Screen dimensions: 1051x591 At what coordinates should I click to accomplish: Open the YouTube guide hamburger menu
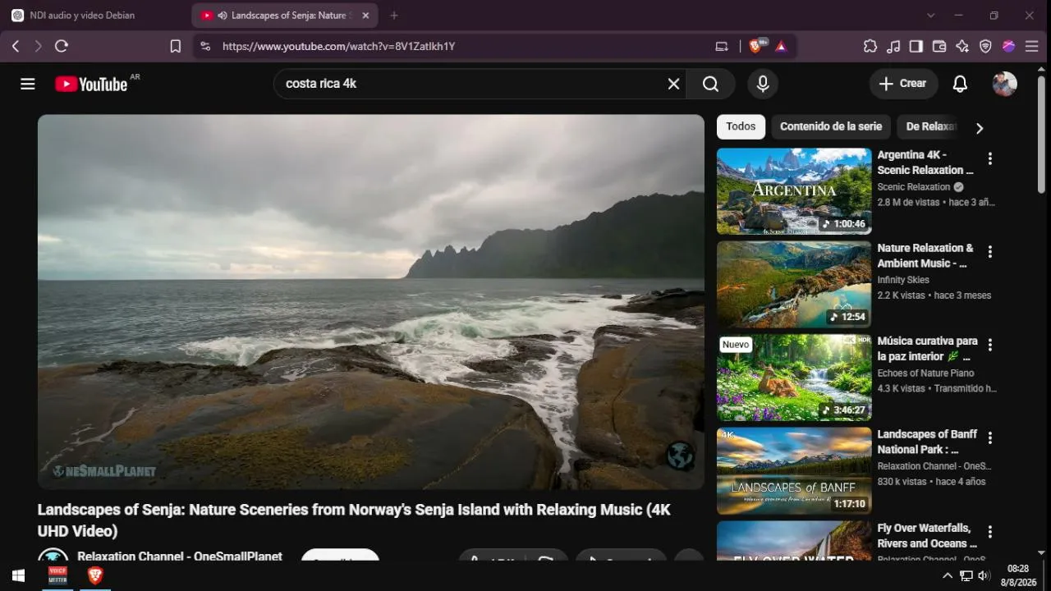tap(28, 84)
